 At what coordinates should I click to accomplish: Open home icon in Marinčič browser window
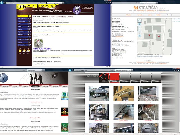[175, 70]
